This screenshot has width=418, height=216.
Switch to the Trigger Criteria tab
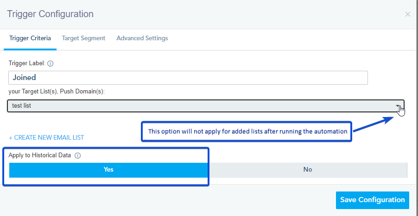pyautogui.click(x=30, y=38)
